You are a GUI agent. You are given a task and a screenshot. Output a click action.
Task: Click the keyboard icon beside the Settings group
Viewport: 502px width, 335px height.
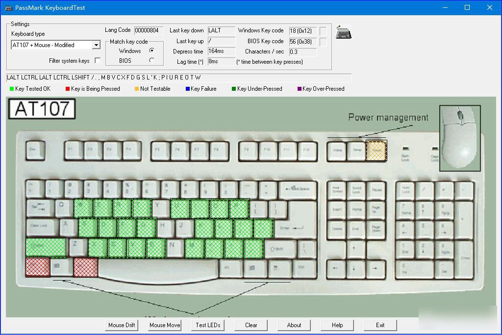(x=344, y=32)
